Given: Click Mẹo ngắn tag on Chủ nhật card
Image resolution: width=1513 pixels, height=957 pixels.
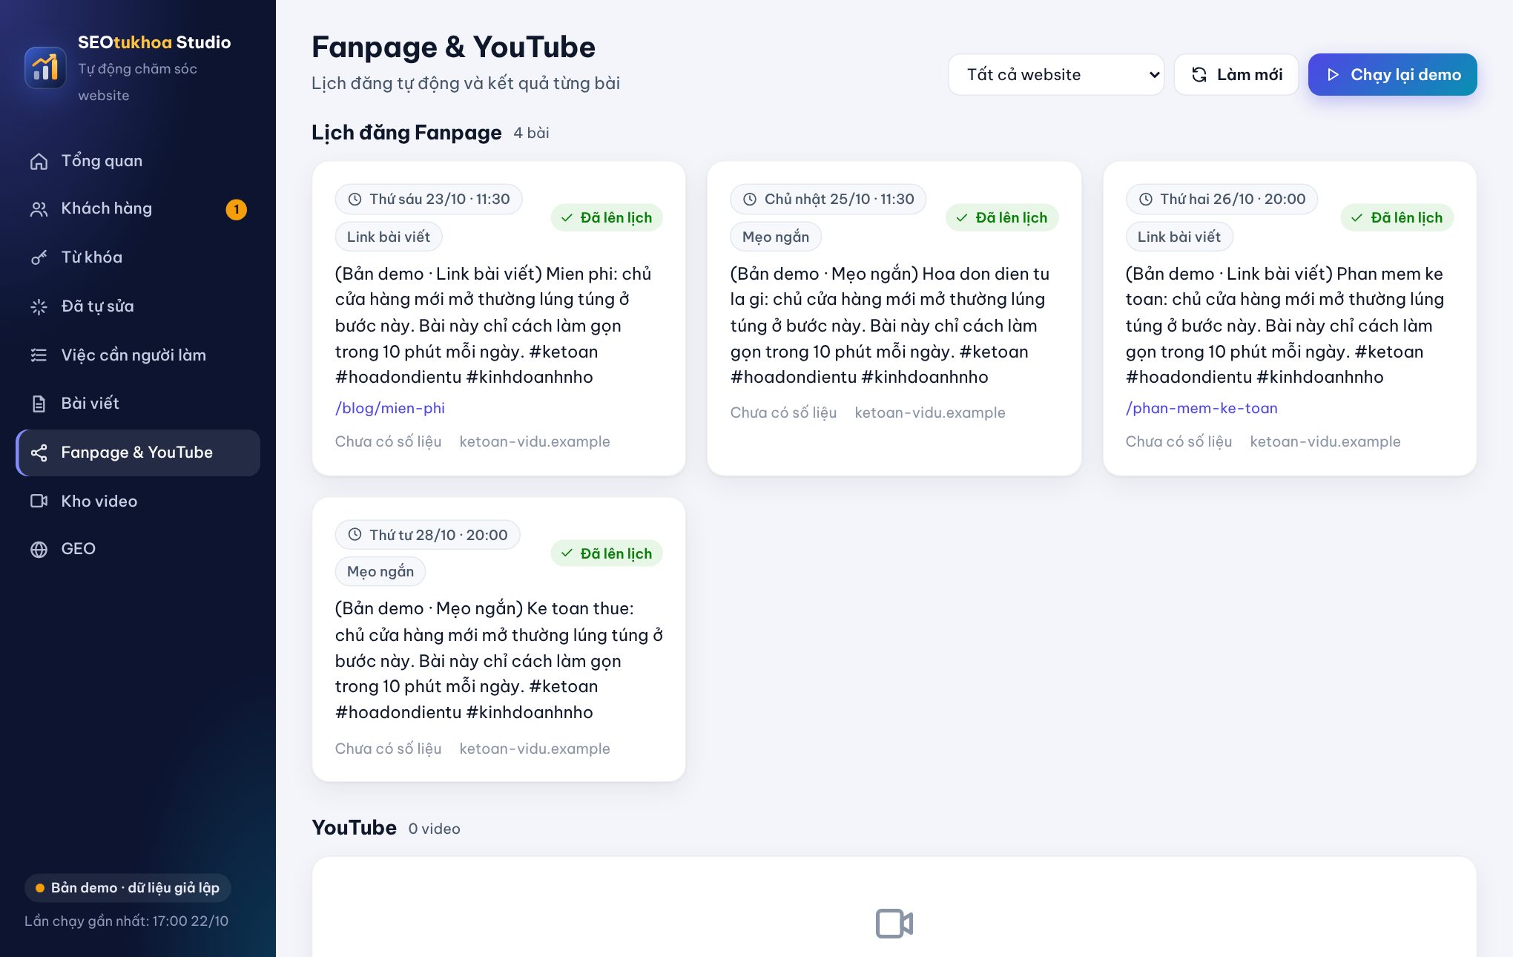Looking at the screenshot, I should point(776,237).
